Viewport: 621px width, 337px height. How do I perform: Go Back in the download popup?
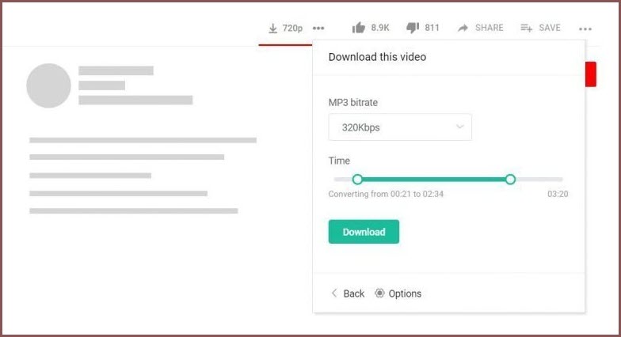pyautogui.click(x=353, y=293)
